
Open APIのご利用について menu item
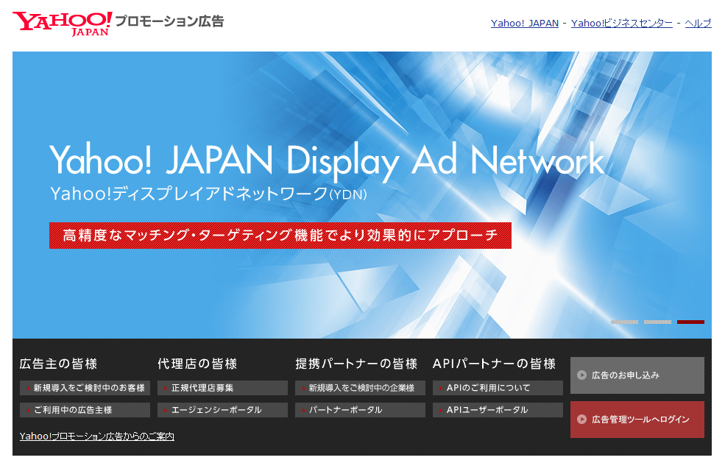click(x=498, y=388)
